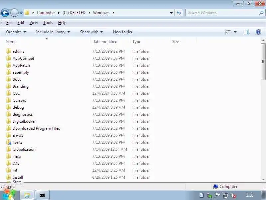Select the AppPatch folder icon
266x200 pixels.
[x=8, y=65]
